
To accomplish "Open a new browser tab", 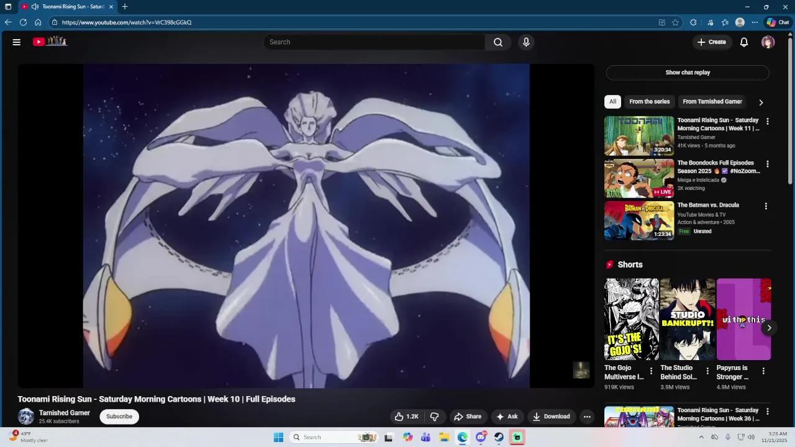I will [125, 7].
